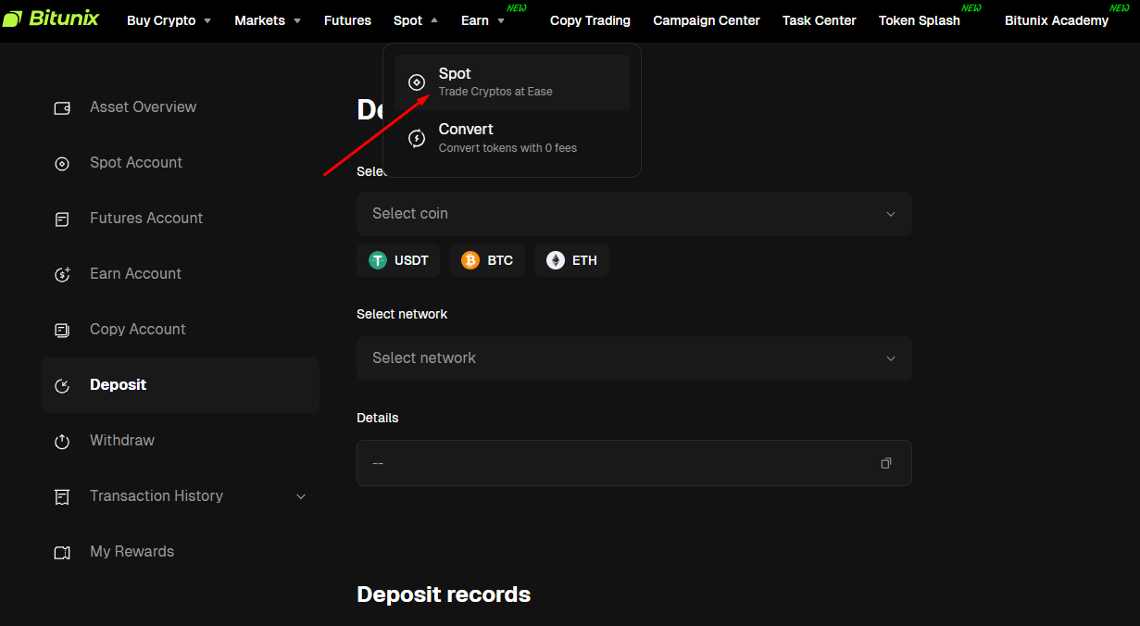
Task: Copy the deposit address details
Action: (886, 463)
